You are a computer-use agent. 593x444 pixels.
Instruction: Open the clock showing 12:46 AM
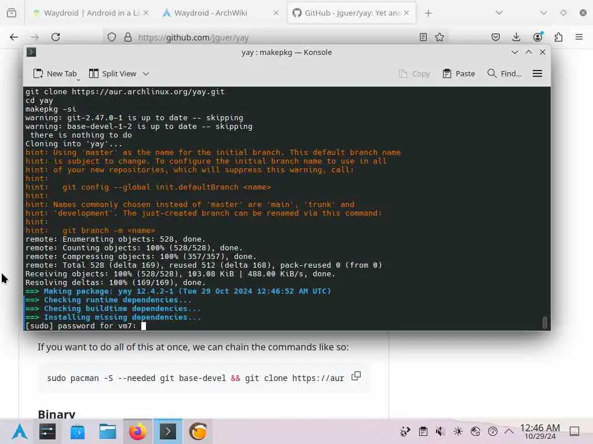[x=540, y=431]
